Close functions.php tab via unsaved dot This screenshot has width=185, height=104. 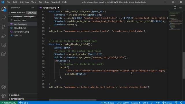click(58, 8)
